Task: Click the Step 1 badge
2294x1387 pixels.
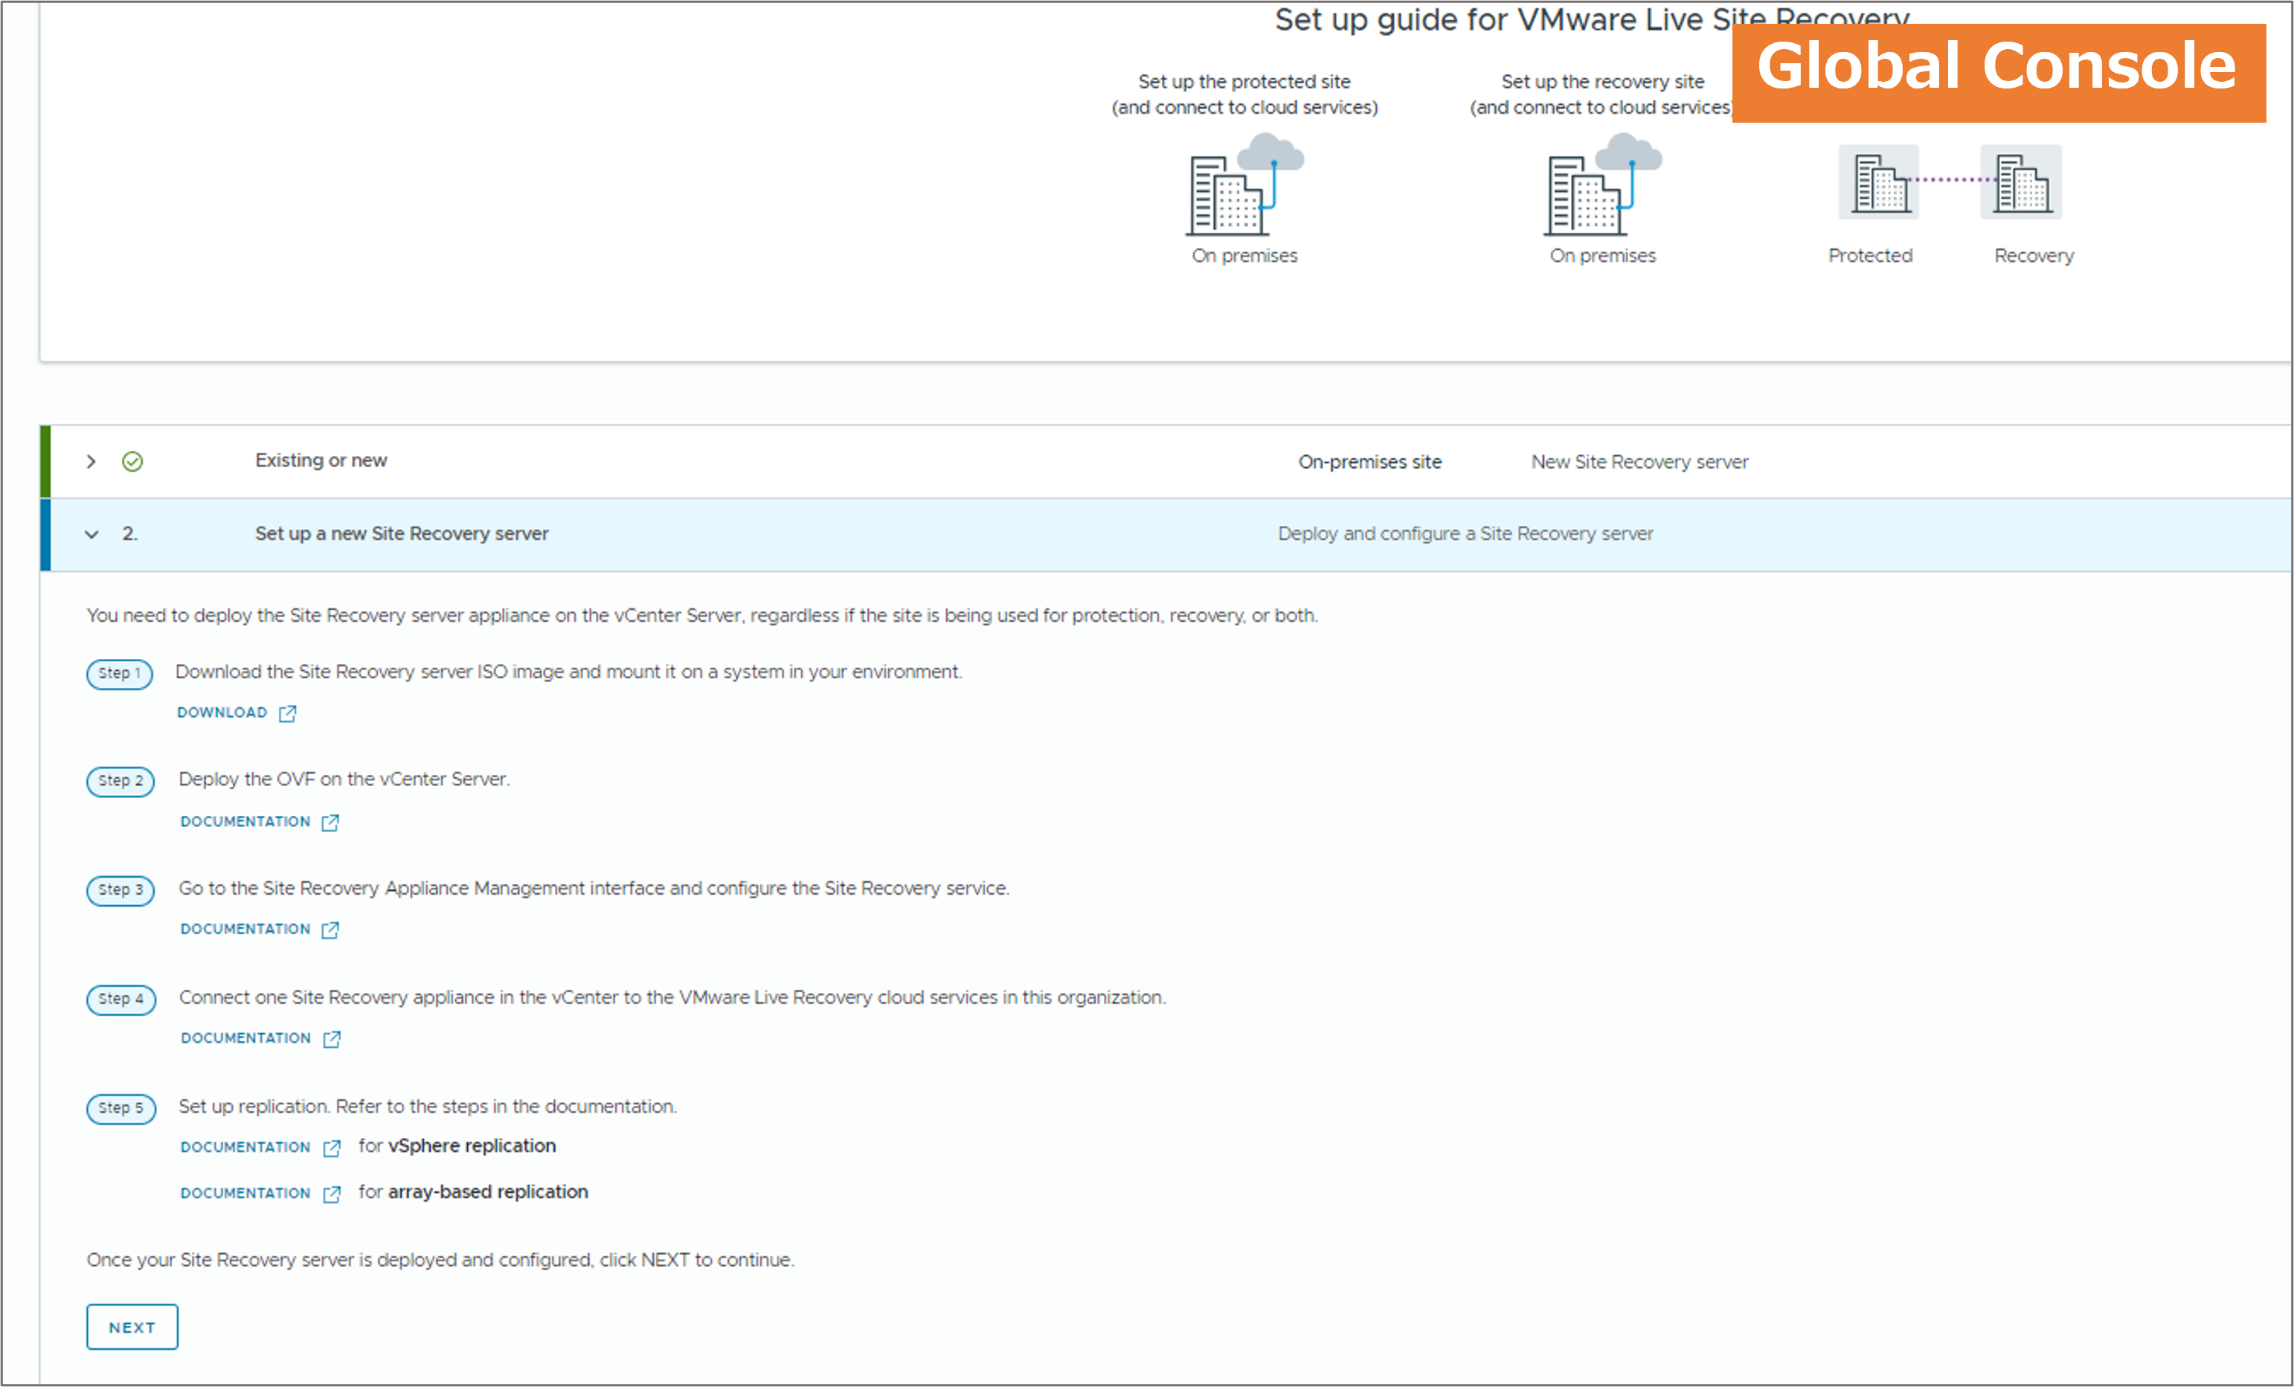Action: tap(119, 673)
